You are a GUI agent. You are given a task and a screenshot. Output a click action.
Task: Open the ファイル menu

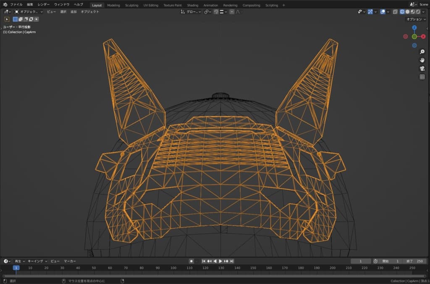pyautogui.click(x=16, y=4)
